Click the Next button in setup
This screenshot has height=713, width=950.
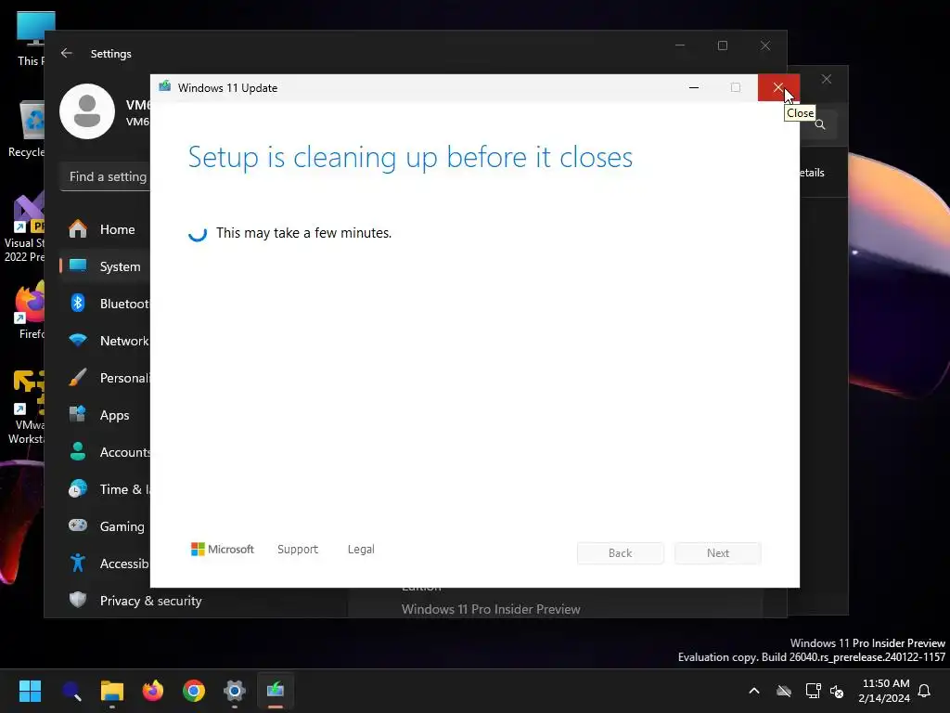tap(718, 553)
